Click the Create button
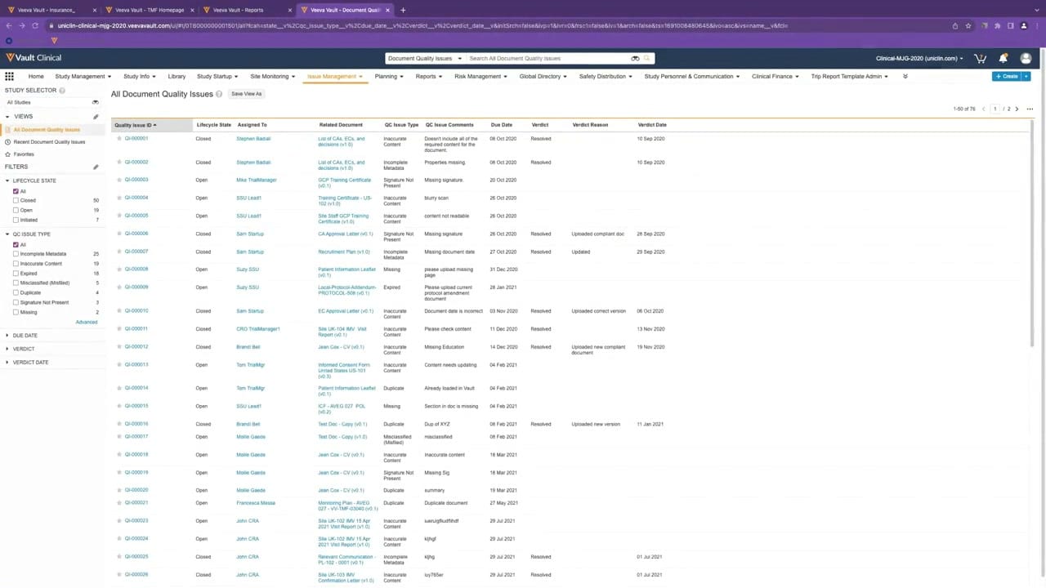1046x588 pixels. pyautogui.click(x=1007, y=76)
